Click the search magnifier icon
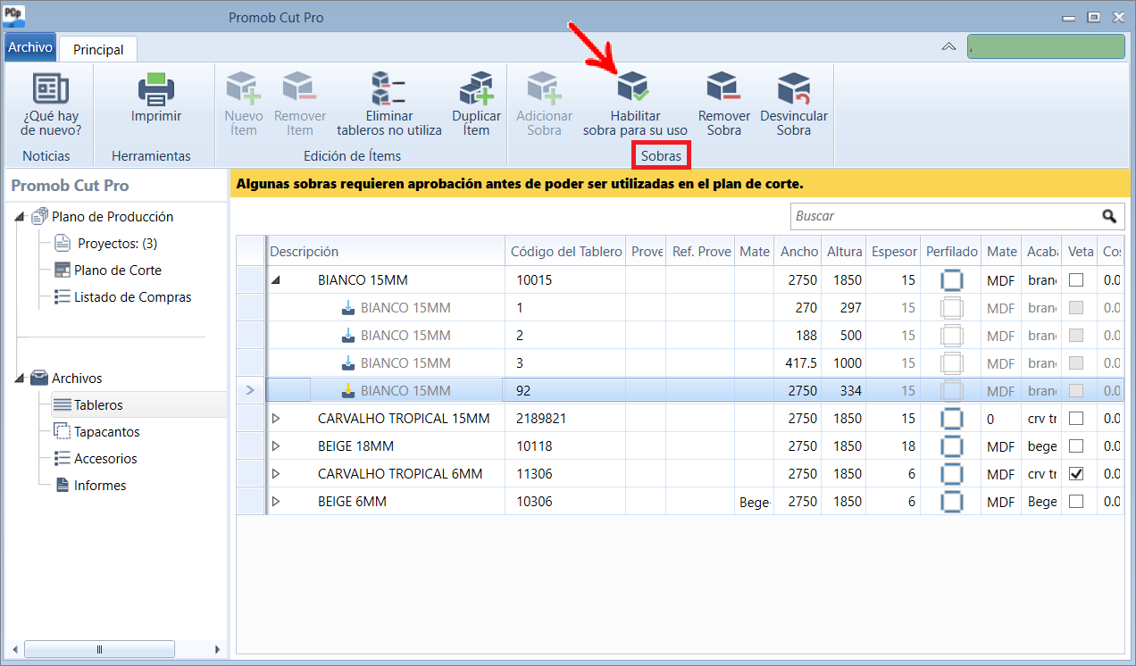 1109,216
